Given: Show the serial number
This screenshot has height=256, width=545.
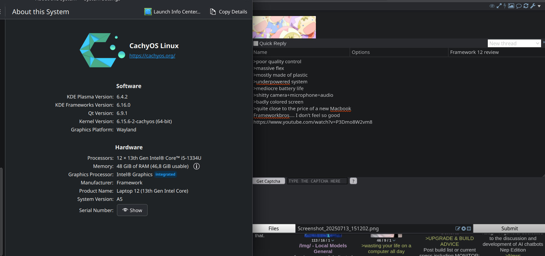Looking at the screenshot, I should tap(132, 210).
